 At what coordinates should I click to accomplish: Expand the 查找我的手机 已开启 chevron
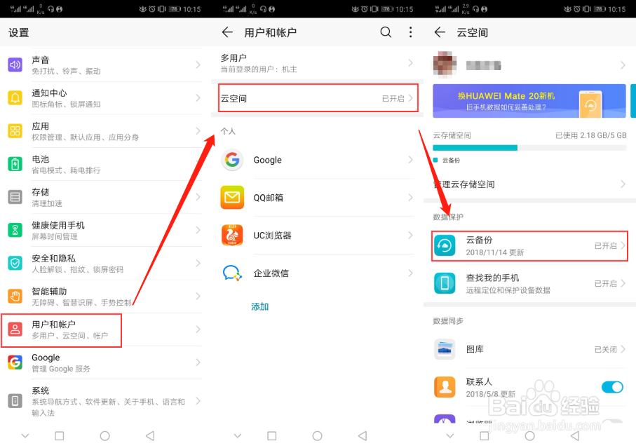(x=623, y=283)
